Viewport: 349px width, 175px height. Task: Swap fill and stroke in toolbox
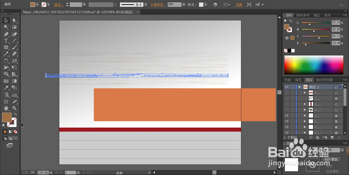click(15, 114)
